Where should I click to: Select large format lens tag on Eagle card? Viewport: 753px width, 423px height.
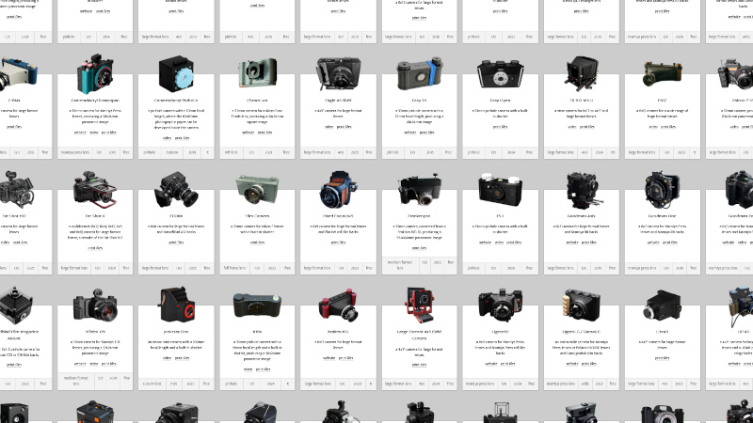tap(319, 151)
